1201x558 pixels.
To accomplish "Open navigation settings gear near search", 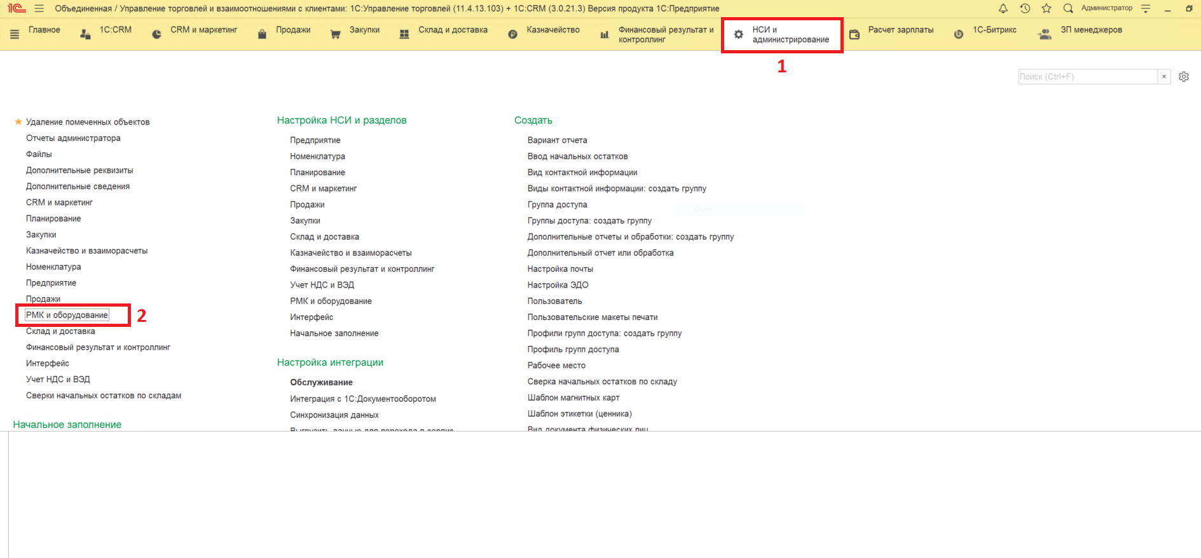I will 1183,77.
